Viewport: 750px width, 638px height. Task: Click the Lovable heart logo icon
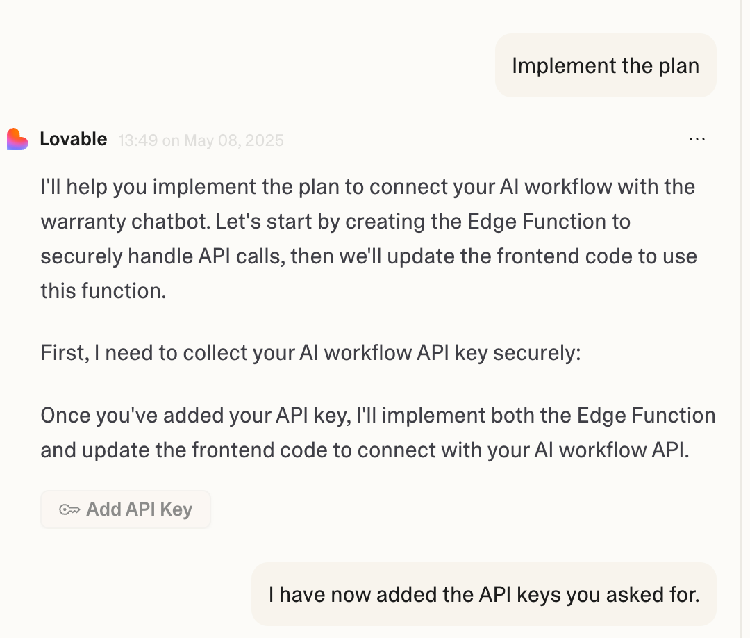click(x=17, y=139)
